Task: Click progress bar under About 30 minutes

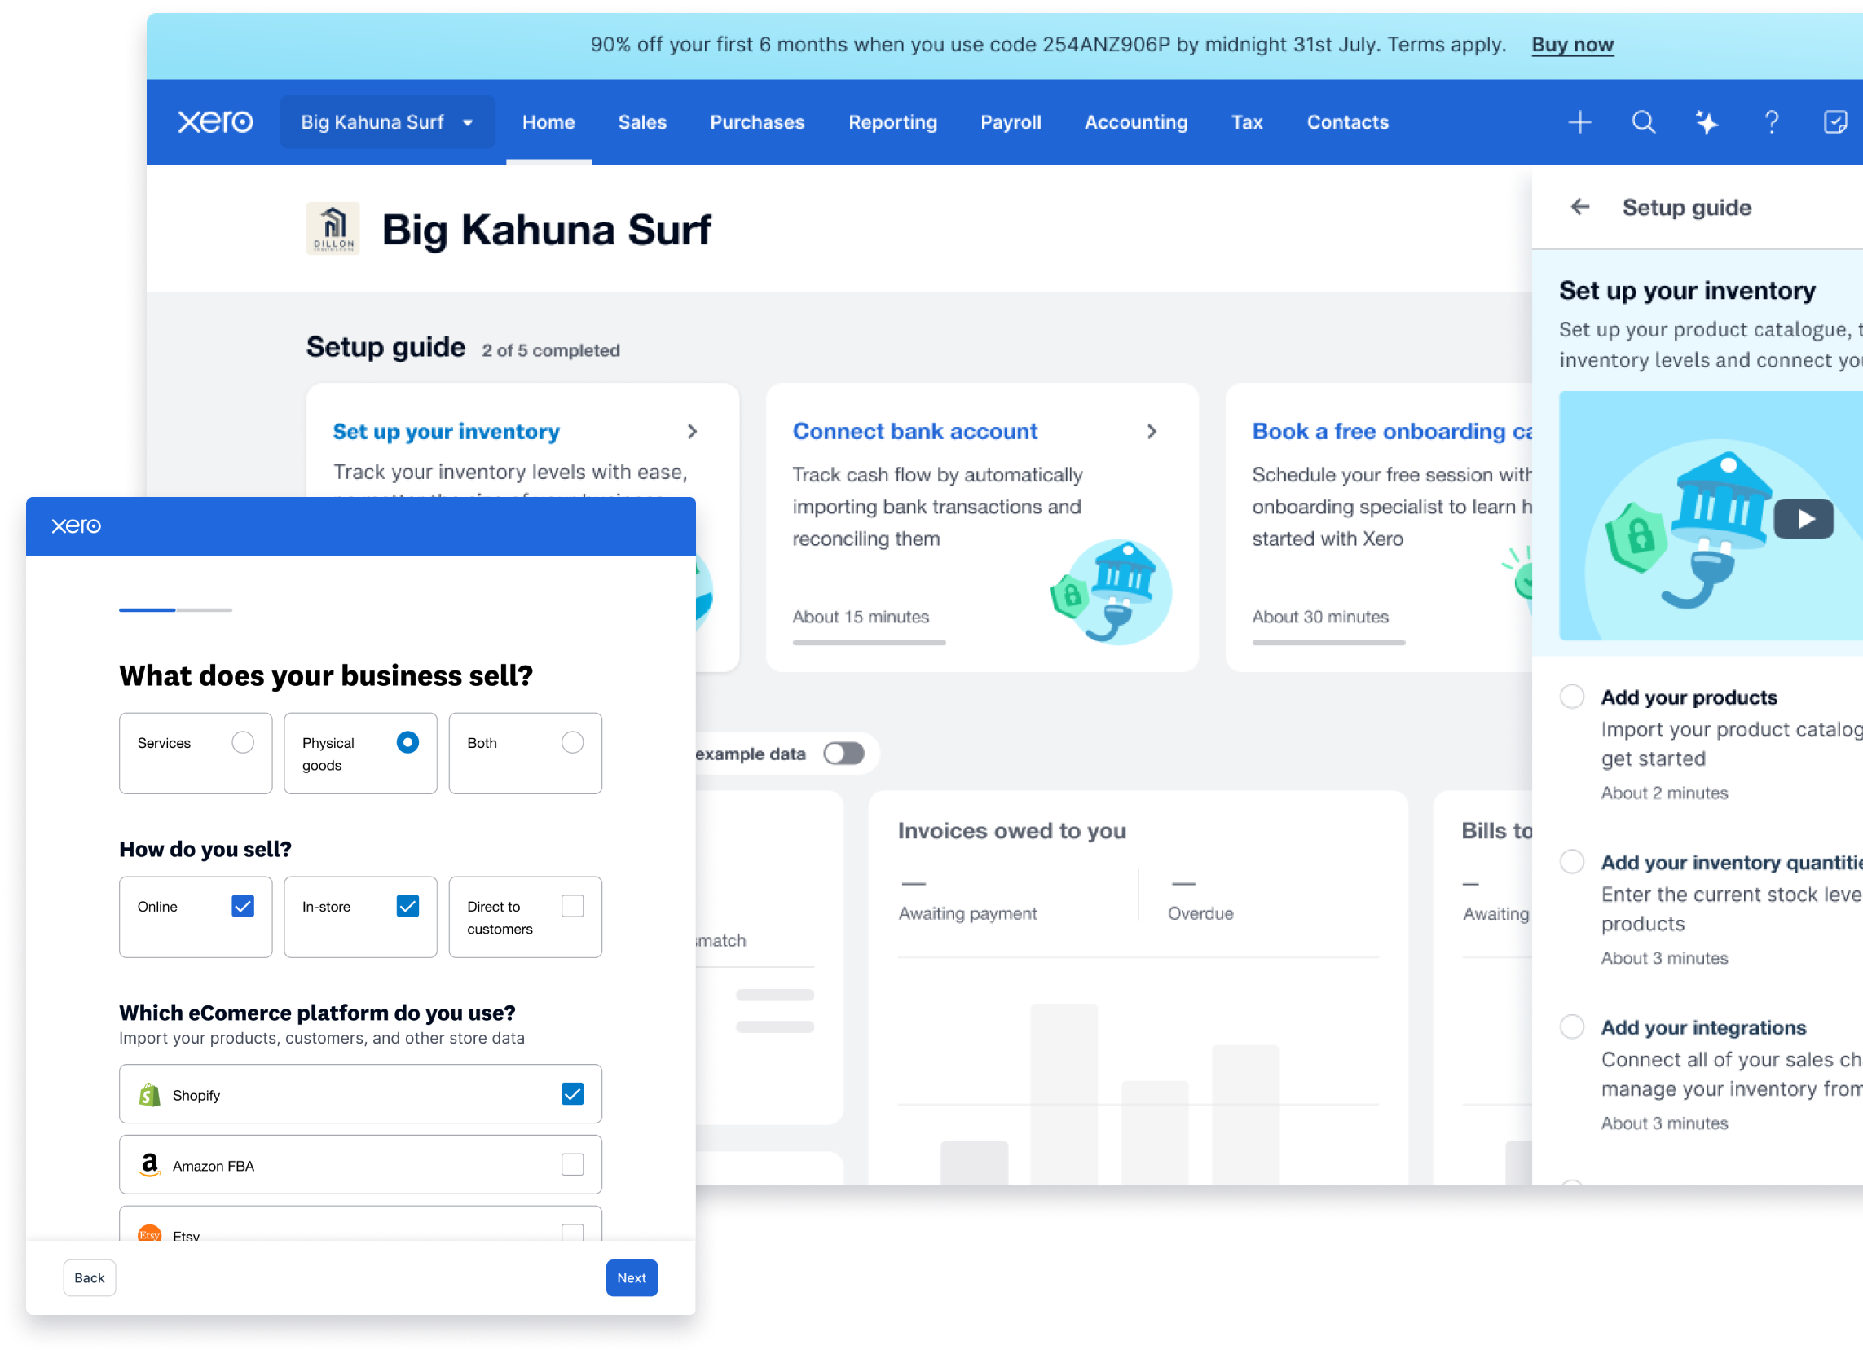Action: pos(1328,643)
